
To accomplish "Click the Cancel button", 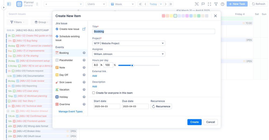I will pyautogui.click(x=211, y=122).
